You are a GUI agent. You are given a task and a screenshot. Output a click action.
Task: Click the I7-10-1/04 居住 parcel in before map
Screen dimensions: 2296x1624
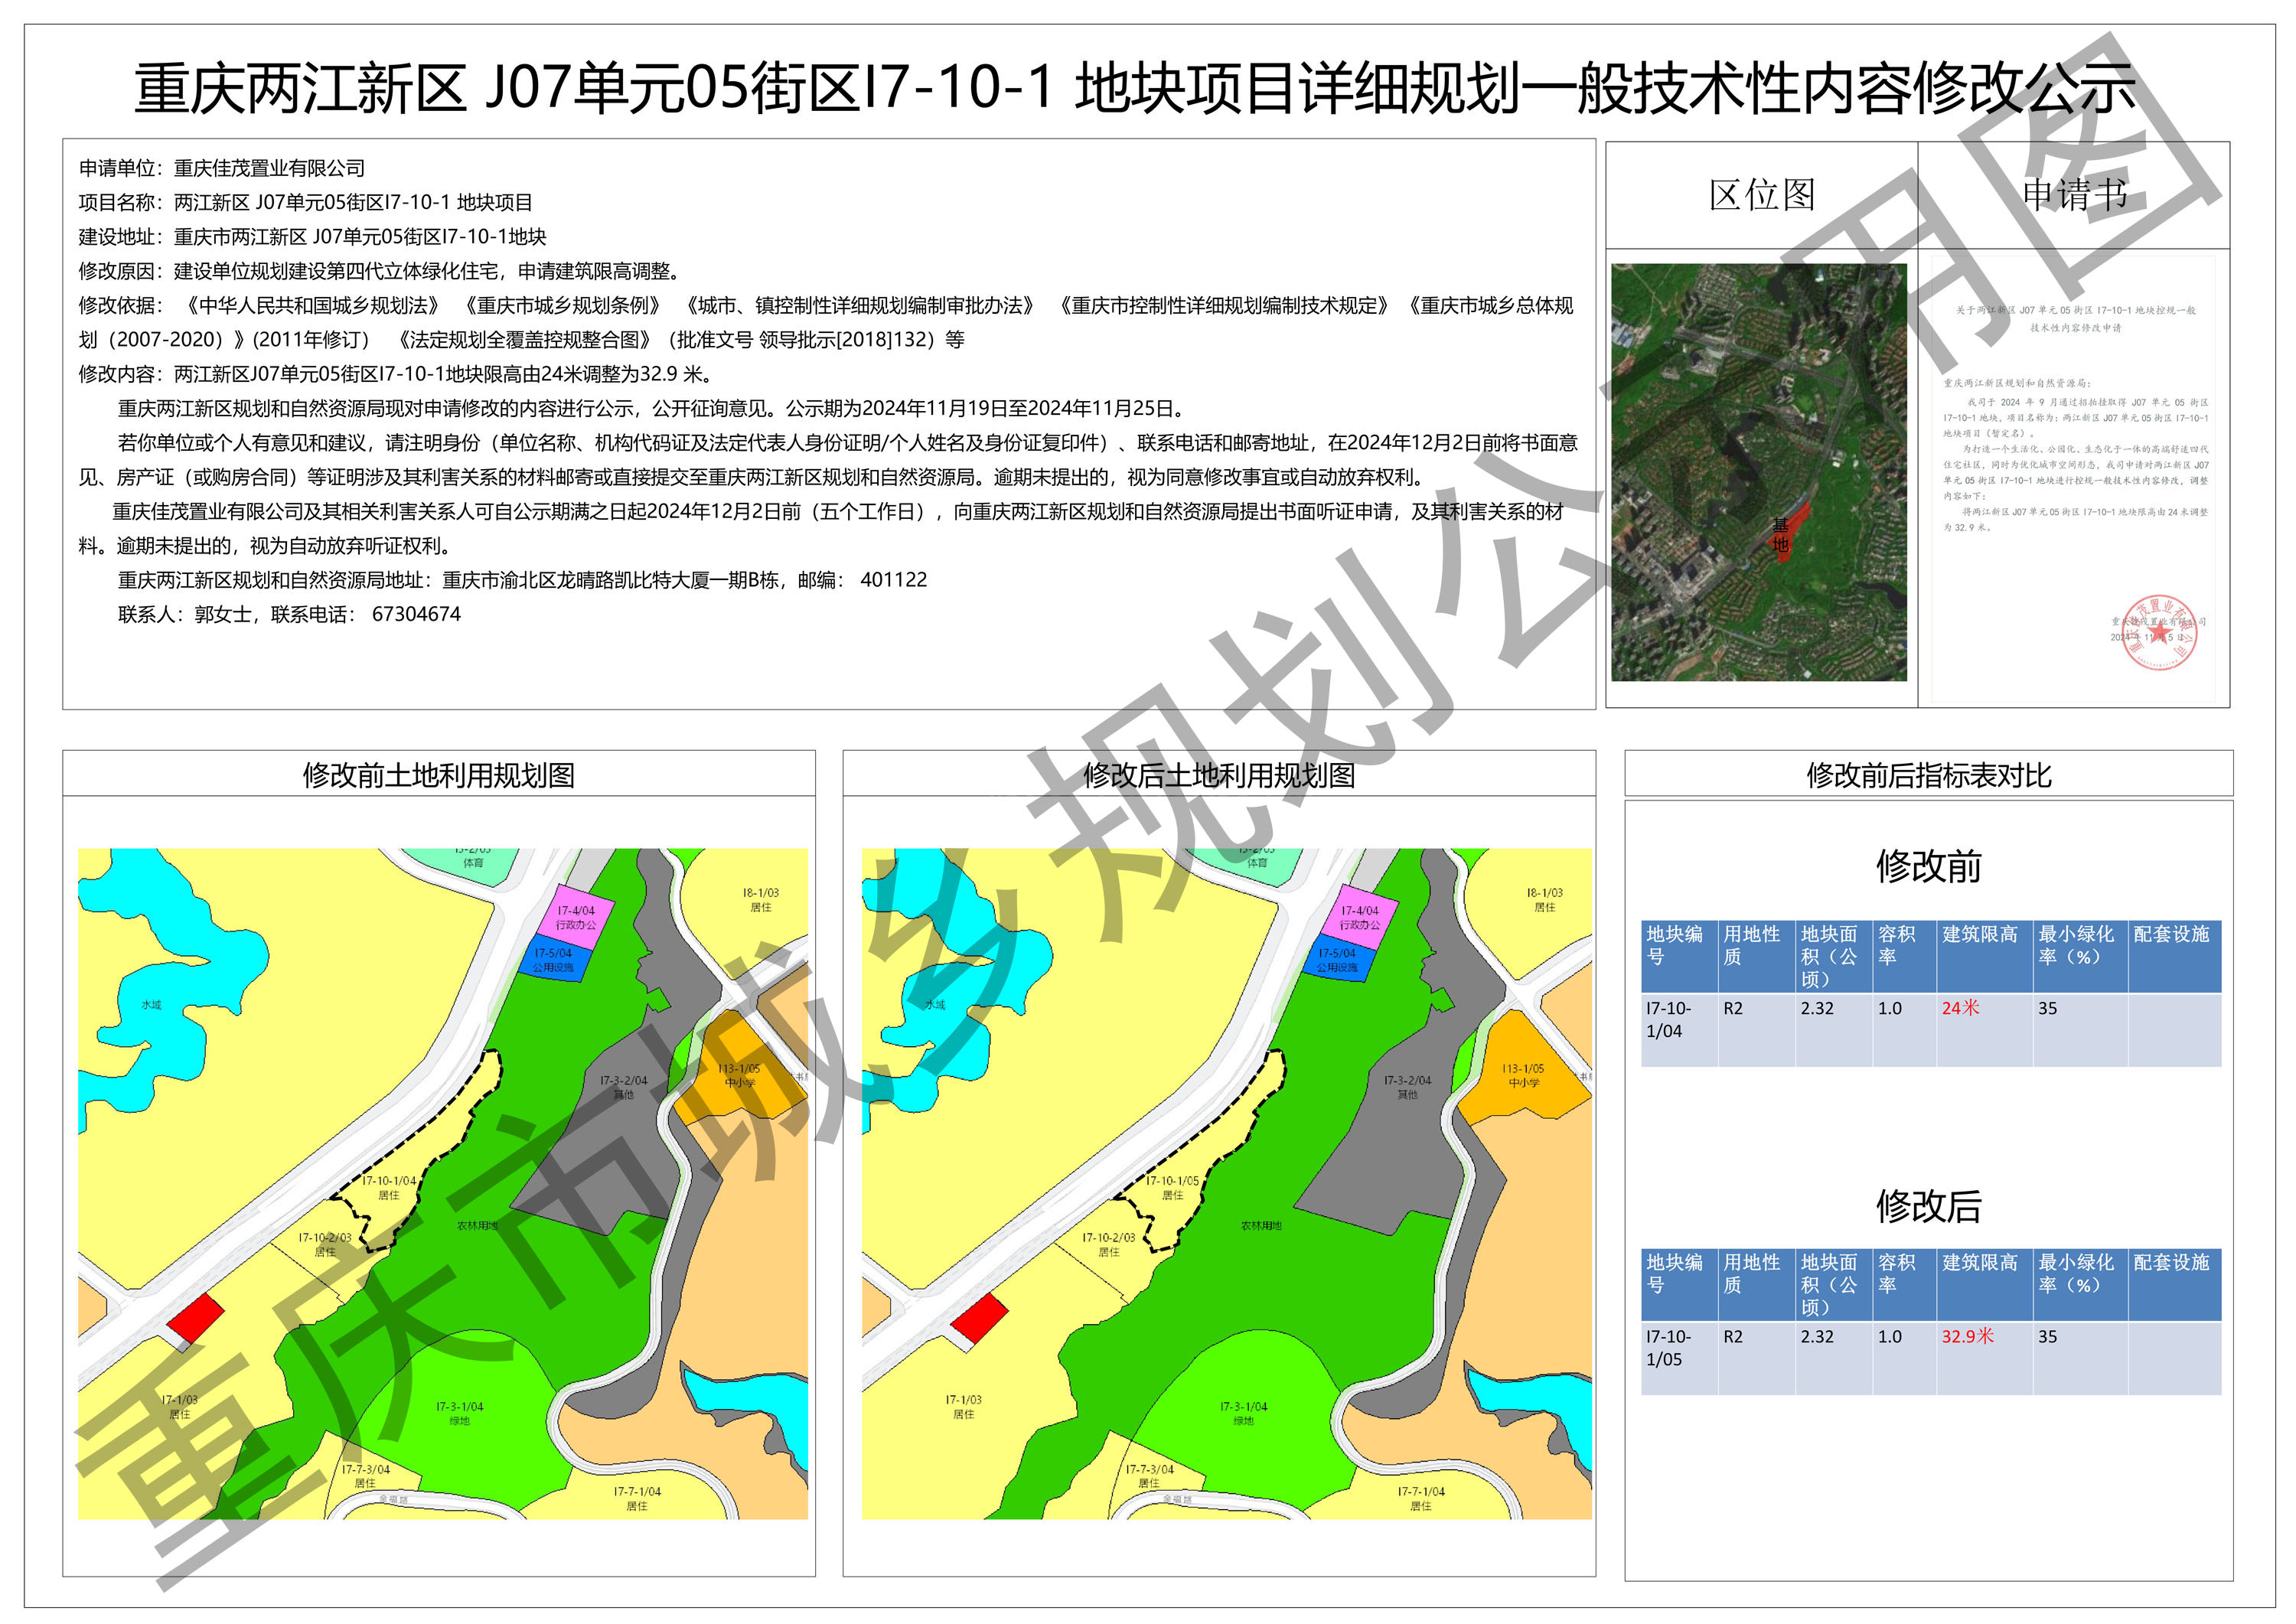point(389,1188)
